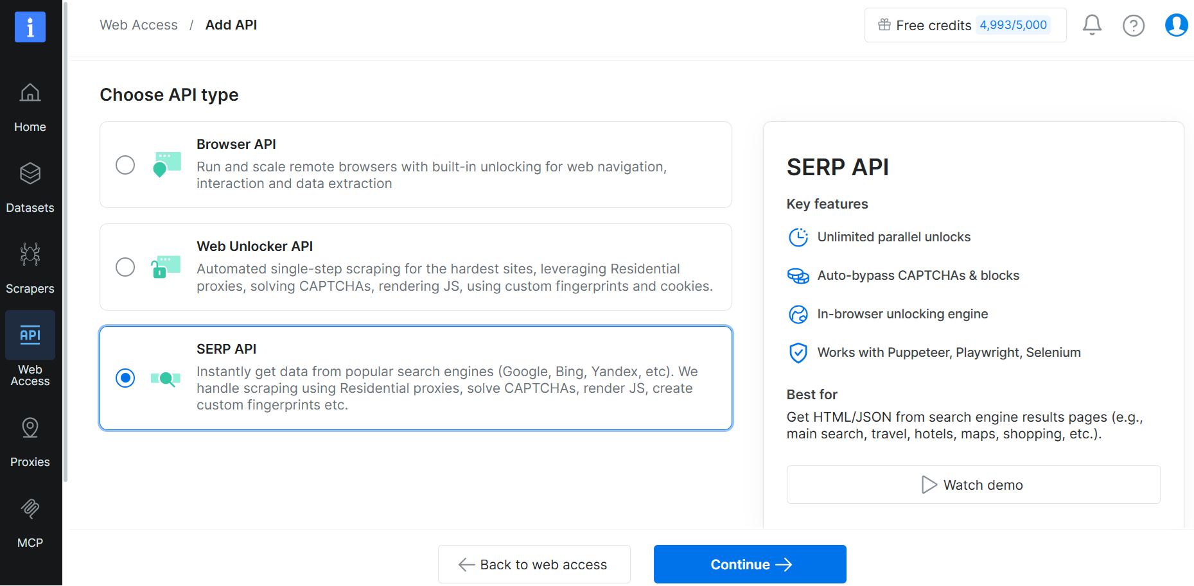Click the SERP API card description text
The width and height of the screenshot is (1194, 586).
click(x=447, y=388)
